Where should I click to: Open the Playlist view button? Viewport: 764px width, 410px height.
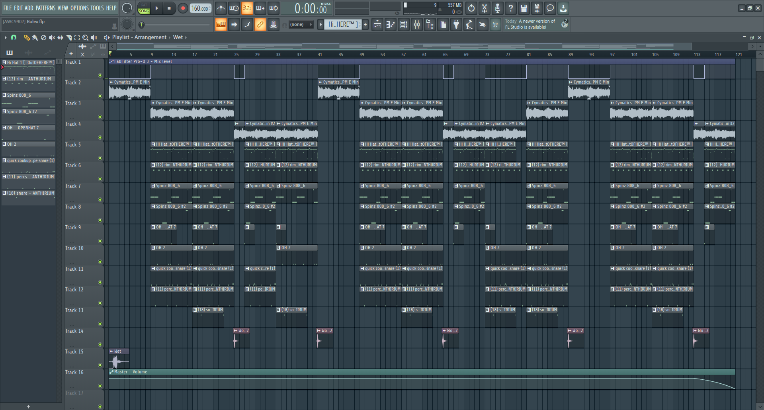point(377,25)
